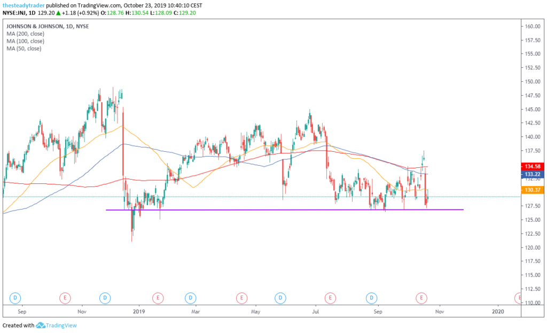Click the 150.00 price axis label

pos(533,82)
